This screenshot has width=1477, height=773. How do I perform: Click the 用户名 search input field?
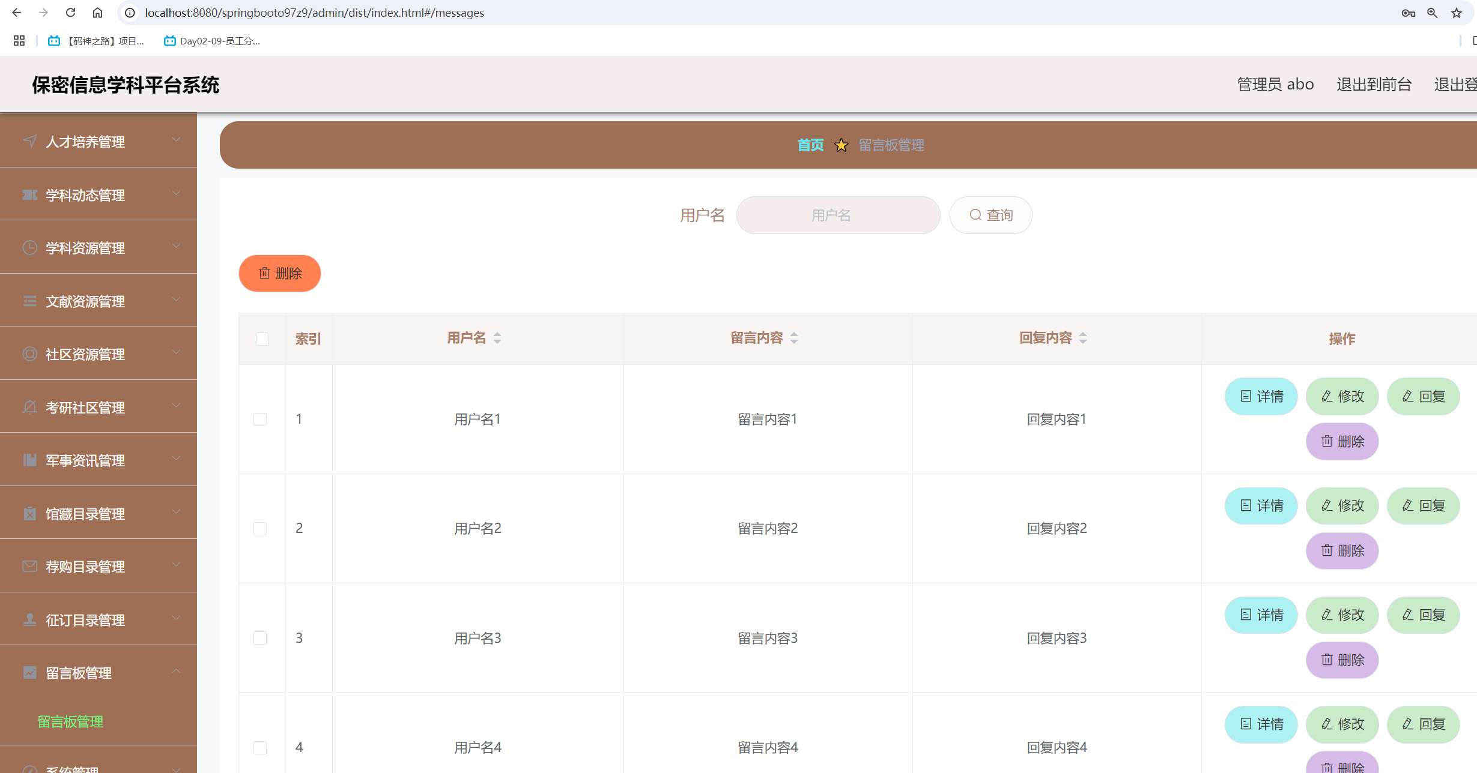tap(838, 215)
